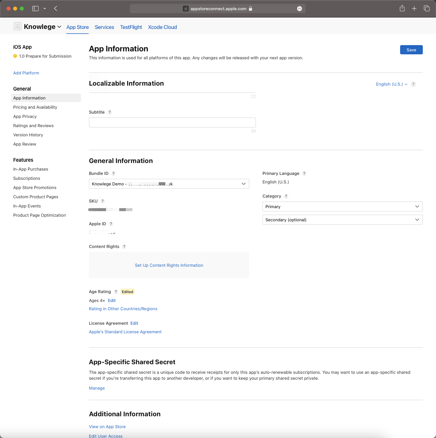Click View on App Store link

point(107,427)
